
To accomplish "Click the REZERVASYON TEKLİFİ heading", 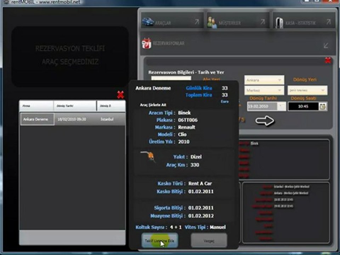I will pyautogui.click(x=70, y=49).
